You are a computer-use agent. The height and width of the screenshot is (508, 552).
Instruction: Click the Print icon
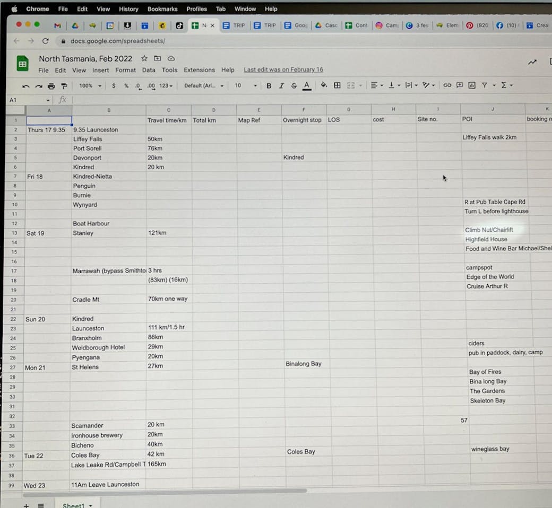[51, 86]
